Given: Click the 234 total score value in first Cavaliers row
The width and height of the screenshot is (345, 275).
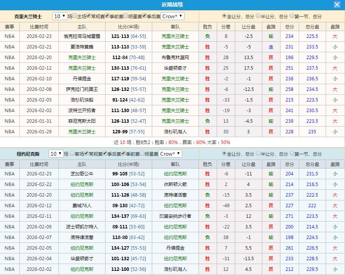Looking at the screenshot, I should 289,36.
